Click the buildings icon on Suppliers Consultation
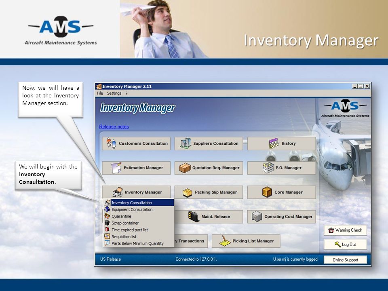This screenshot has height=291, width=388. (x=186, y=143)
